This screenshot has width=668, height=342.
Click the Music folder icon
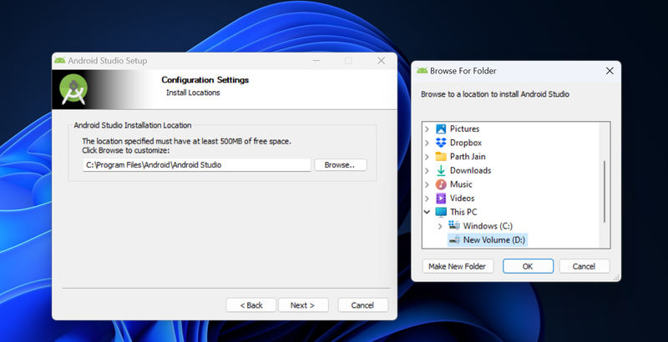click(441, 184)
